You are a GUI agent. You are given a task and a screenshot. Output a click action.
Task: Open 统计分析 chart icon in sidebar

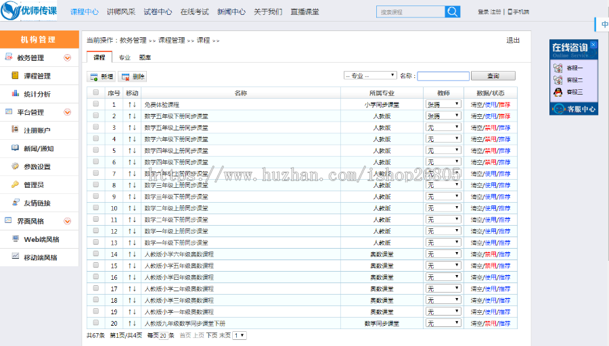(16, 94)
